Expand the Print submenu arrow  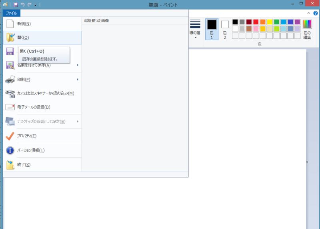pyautogui.click(x=78, y=79)
